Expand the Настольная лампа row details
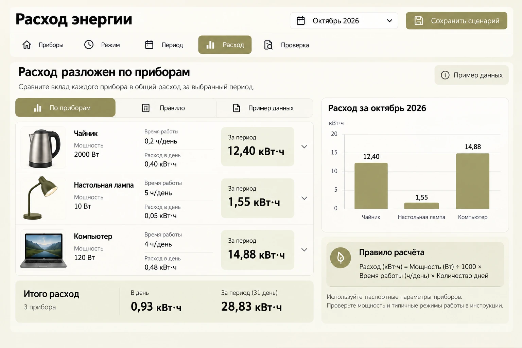This screenshot has width=522, height=348. point(304,198)
